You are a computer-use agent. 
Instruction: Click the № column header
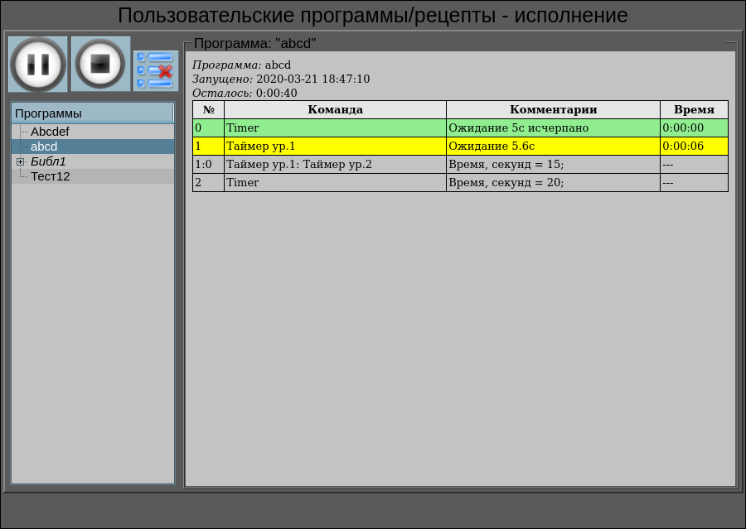click(208, 110)
